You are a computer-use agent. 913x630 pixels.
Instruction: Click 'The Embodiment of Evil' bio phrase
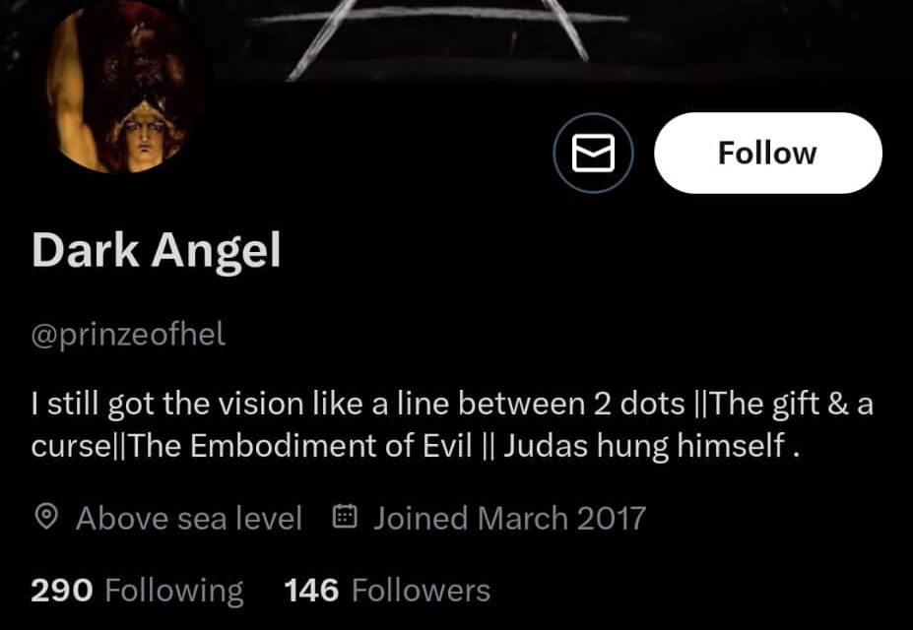[299, 446]
